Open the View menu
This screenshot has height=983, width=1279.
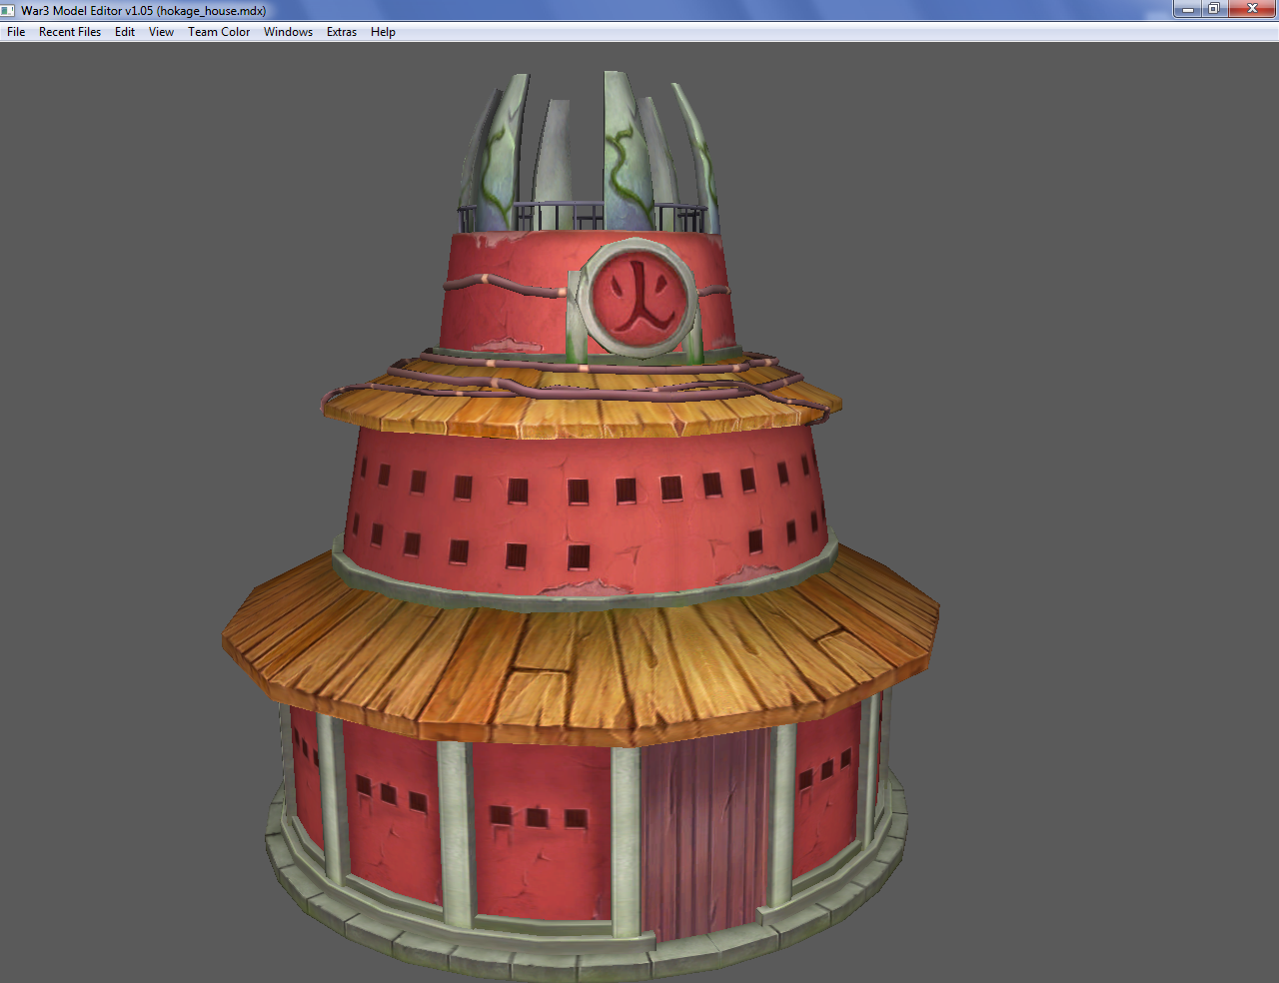(x=161, y=32)
